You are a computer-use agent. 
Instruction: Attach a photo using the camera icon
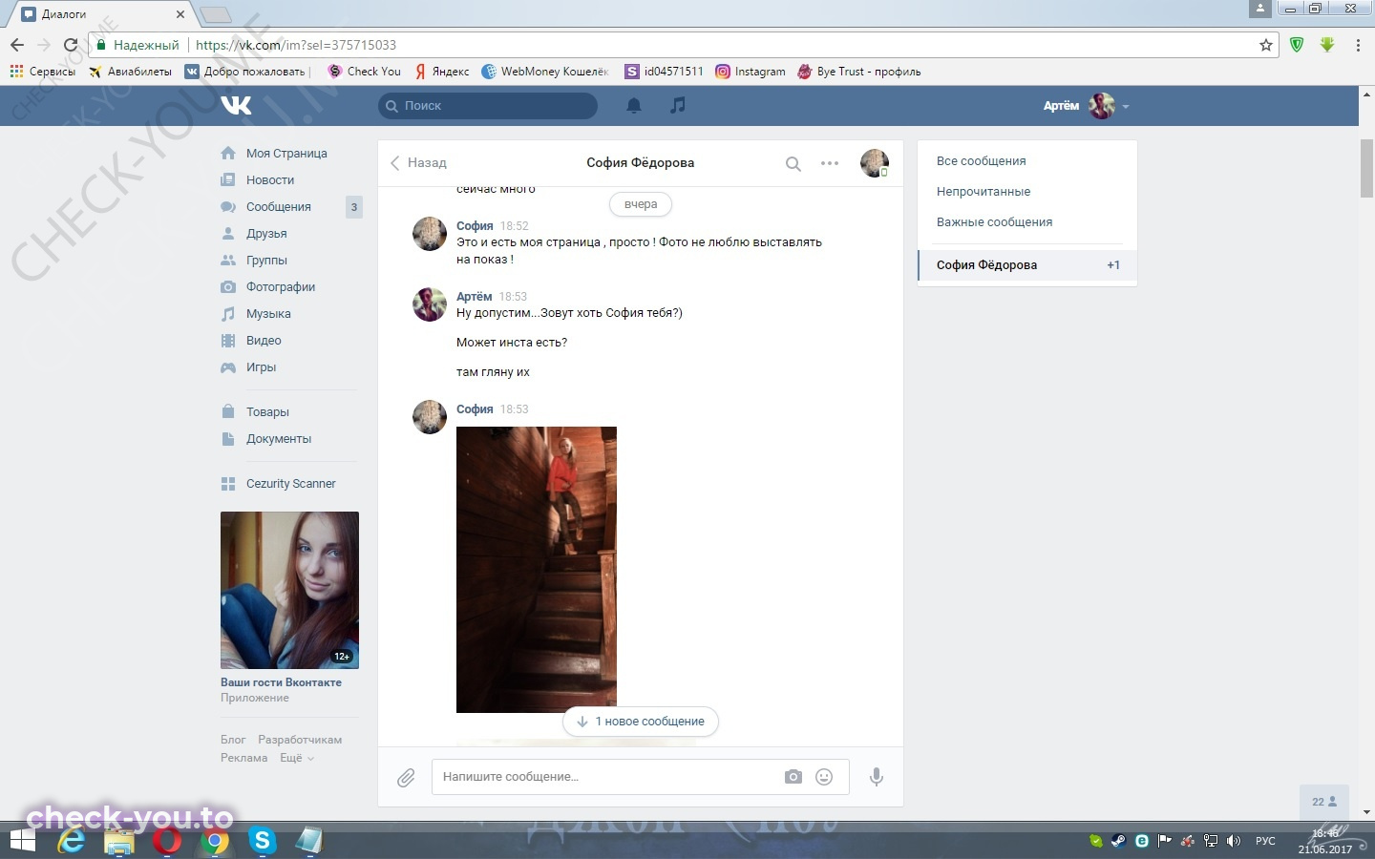point(793,777)
